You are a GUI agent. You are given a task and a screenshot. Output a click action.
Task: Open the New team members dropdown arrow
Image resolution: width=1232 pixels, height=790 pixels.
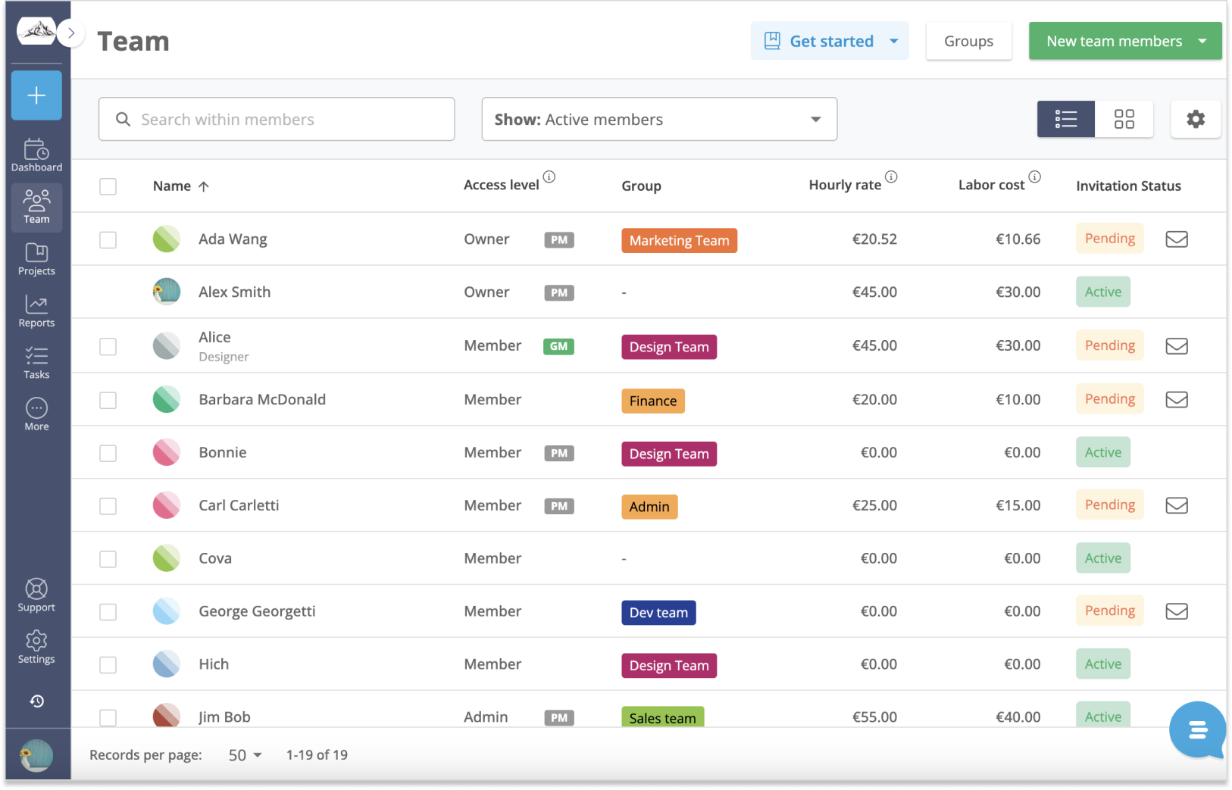[x=1202, y=41]
